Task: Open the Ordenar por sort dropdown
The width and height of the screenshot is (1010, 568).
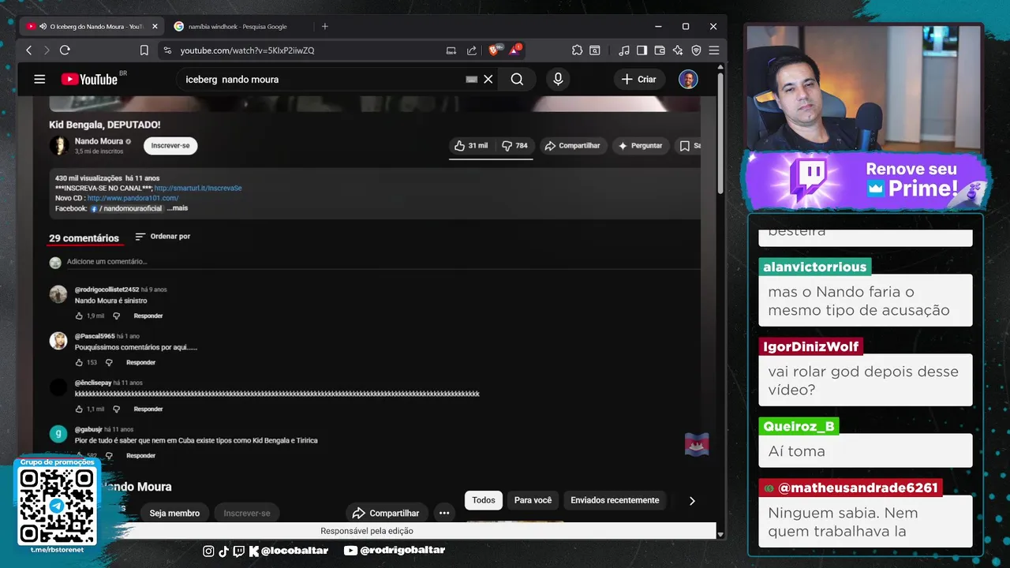Action: point(163,237)
